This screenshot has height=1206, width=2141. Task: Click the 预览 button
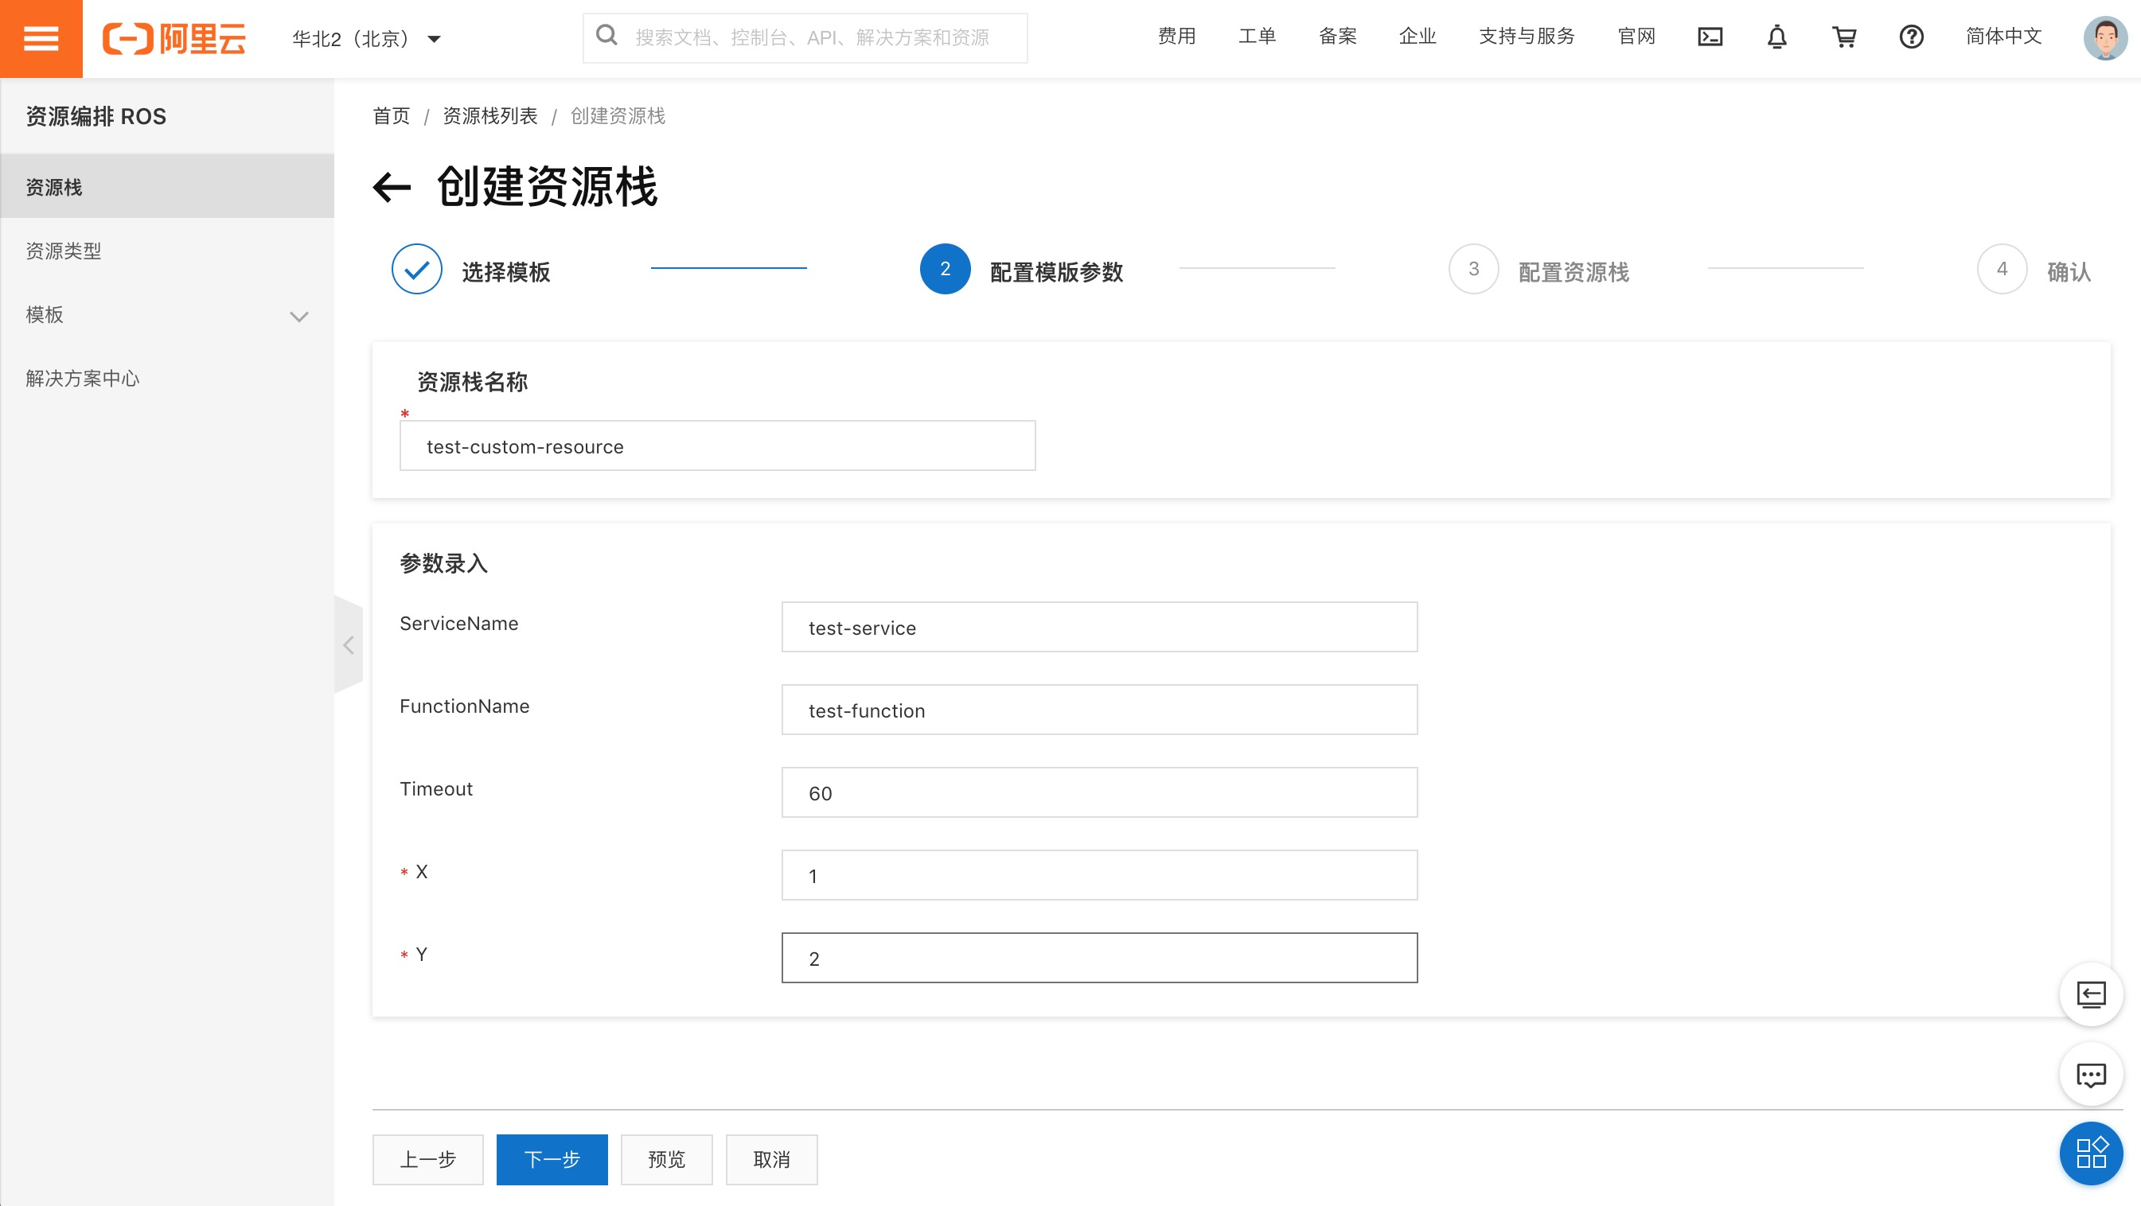[665, 1160]
